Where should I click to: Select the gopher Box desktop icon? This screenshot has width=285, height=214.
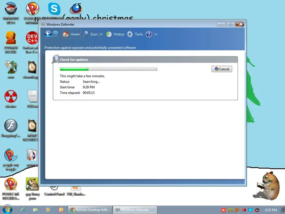point(32,189)
